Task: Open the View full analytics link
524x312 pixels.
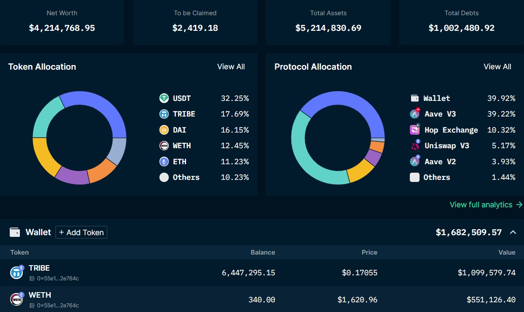Action: [x=486, y=205]
